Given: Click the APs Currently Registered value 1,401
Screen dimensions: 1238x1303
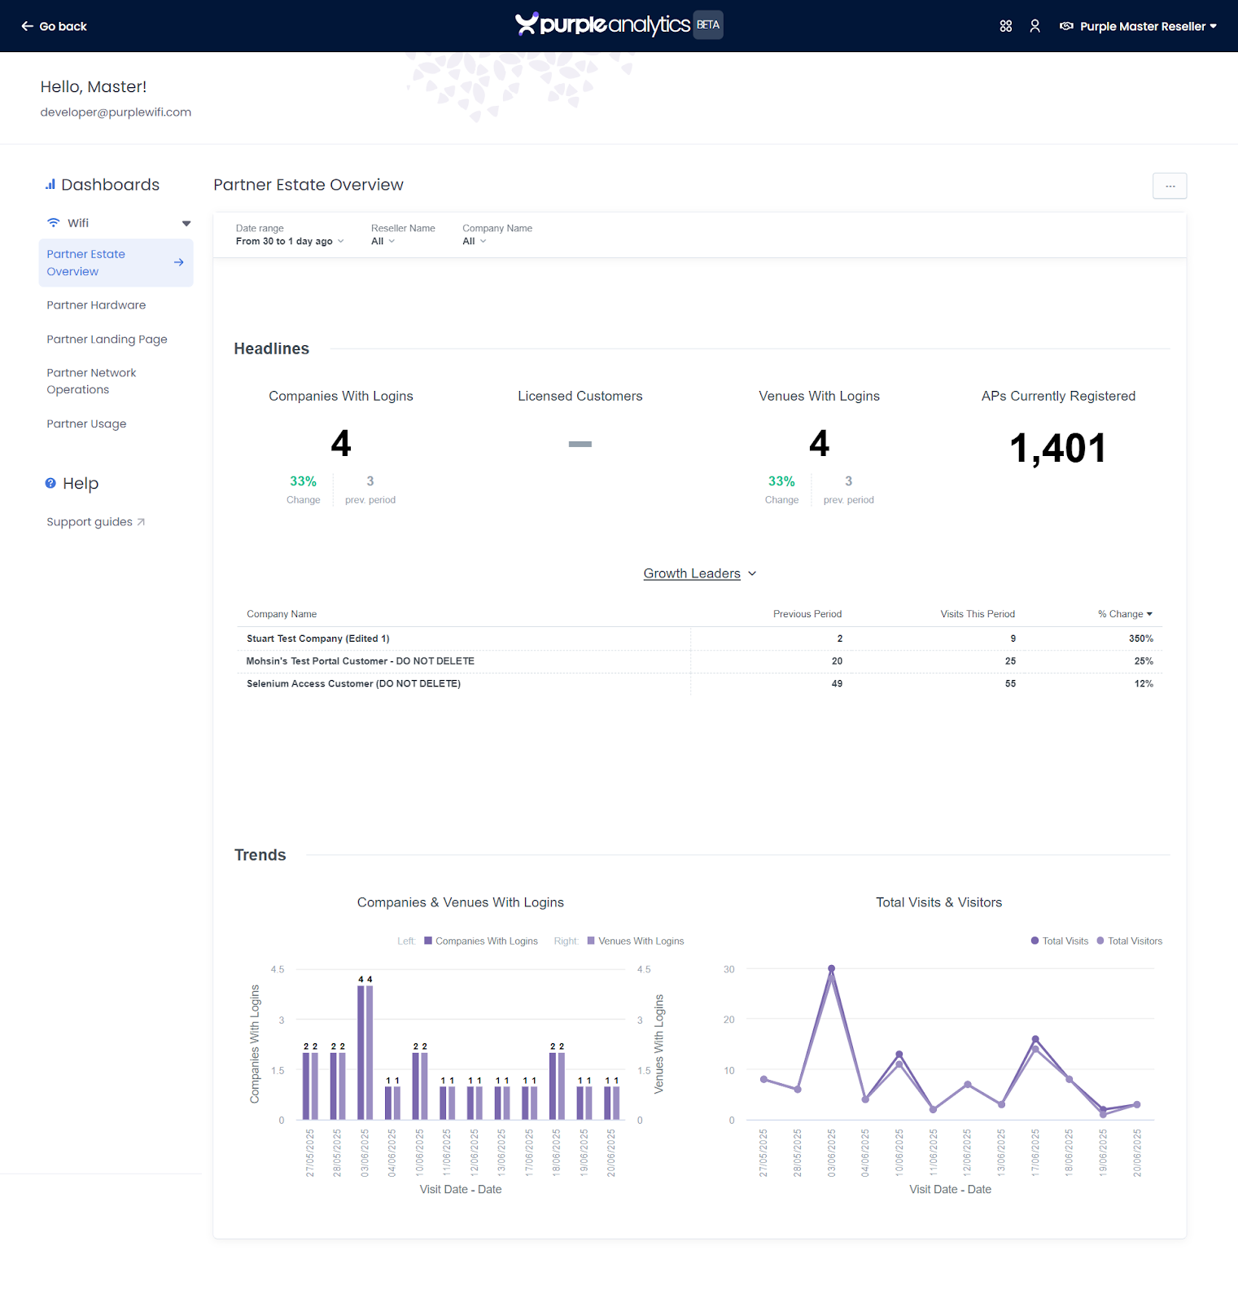Looking at the screenshot, I should (x=1058, y=448).
